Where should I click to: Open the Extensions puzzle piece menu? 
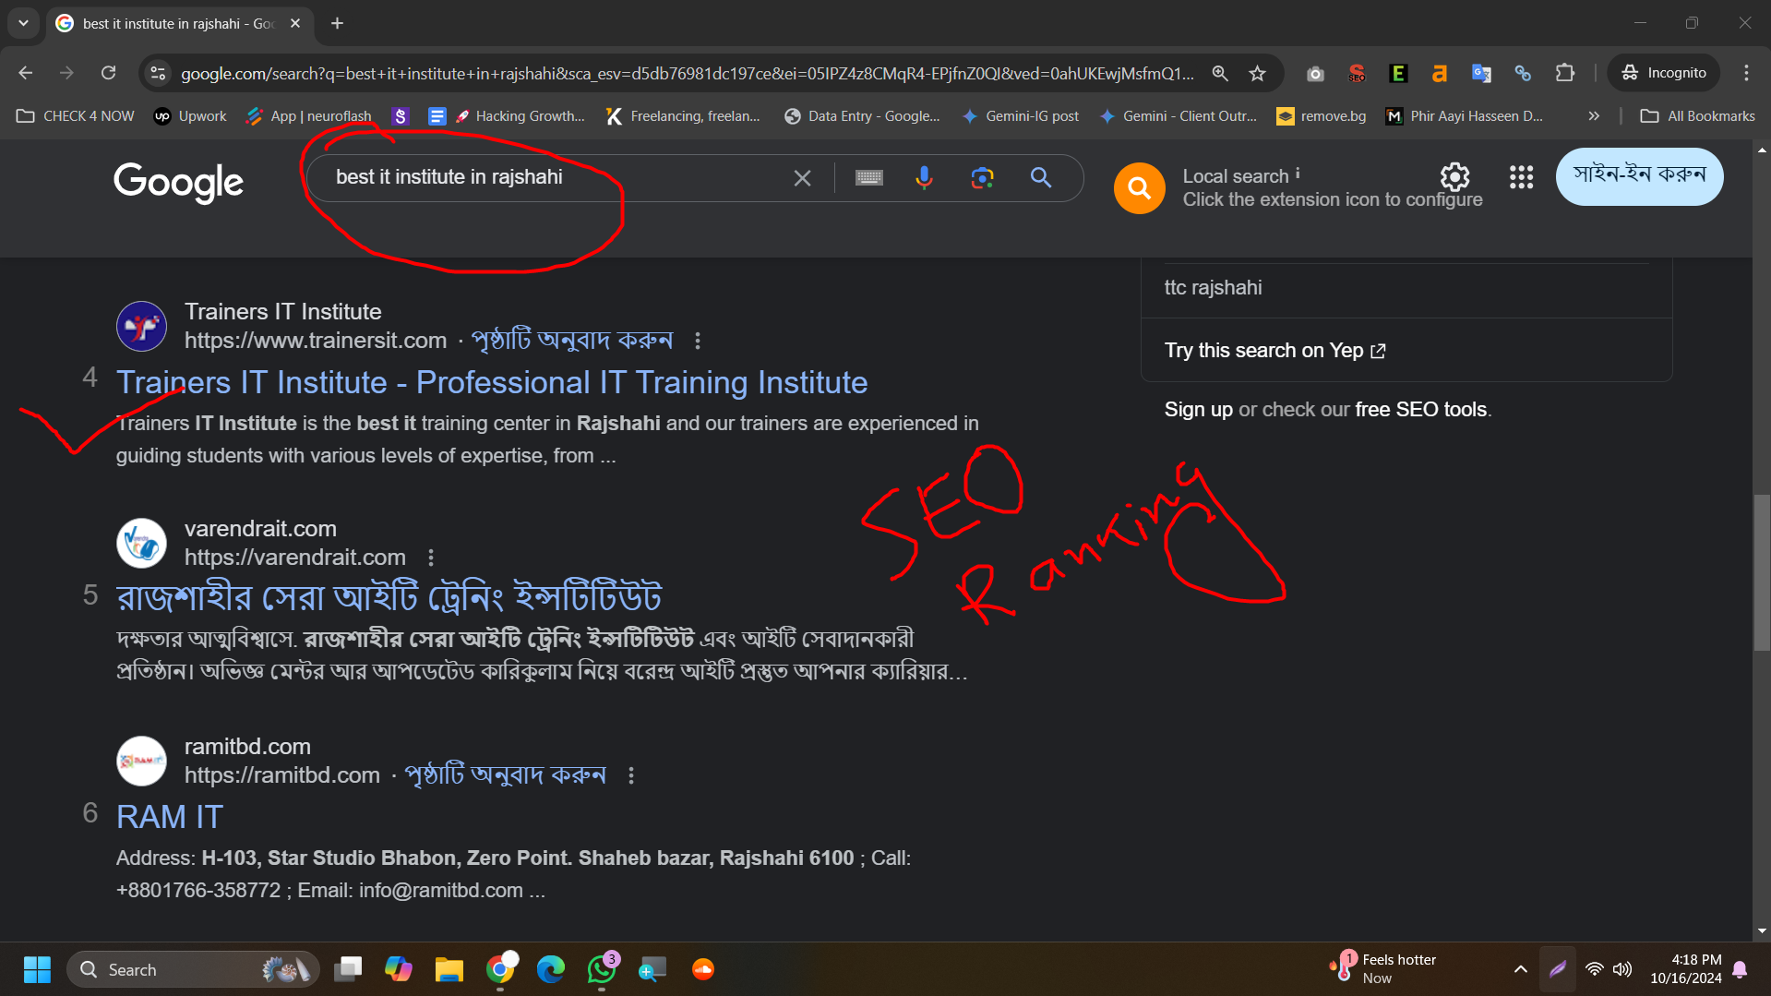(x=1565, y=73)
